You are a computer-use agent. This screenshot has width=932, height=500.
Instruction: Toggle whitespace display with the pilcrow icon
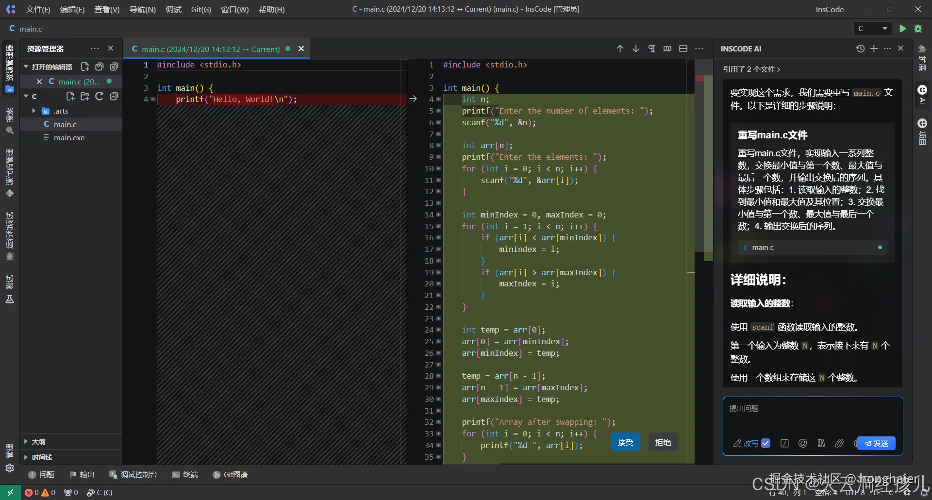(651, 49)
